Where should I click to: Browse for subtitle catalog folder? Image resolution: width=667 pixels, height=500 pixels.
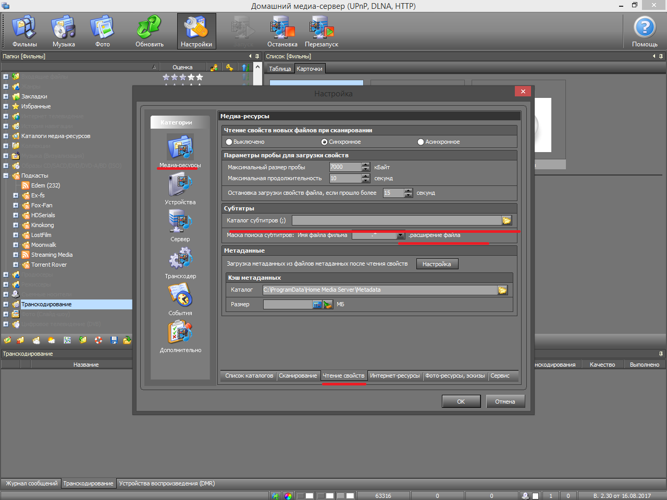pyautogui.click(x=507, y=221)
